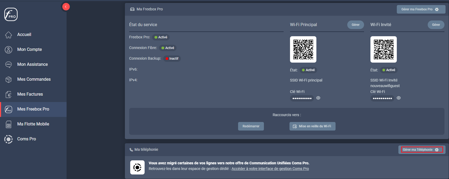Image resolution: width=449 pixels, height=179 pixels.
Task: Open link Accéder à votre interface Coms Pro
Action: 270,169
